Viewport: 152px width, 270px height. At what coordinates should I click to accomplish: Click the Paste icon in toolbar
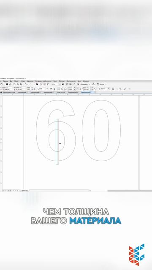click(21, 84)
